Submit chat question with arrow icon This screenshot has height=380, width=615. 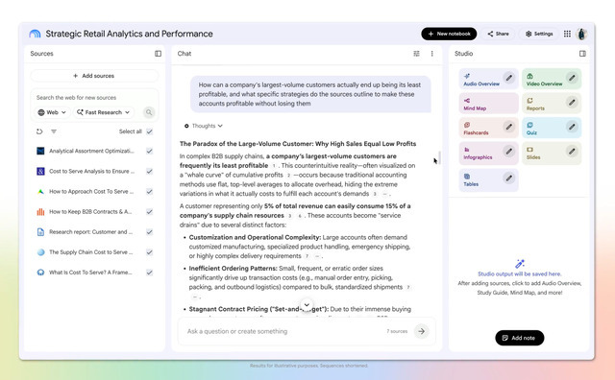coord(421,331)
